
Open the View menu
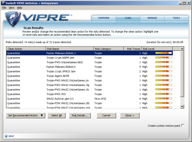(x=12, y=8)
